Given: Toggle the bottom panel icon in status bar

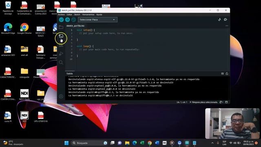Looking at the screenshot, I should pos(226,102).
